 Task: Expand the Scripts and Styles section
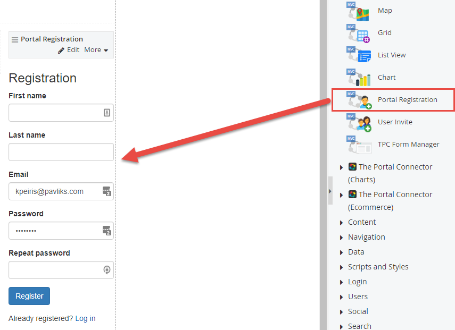coord(341,267)
